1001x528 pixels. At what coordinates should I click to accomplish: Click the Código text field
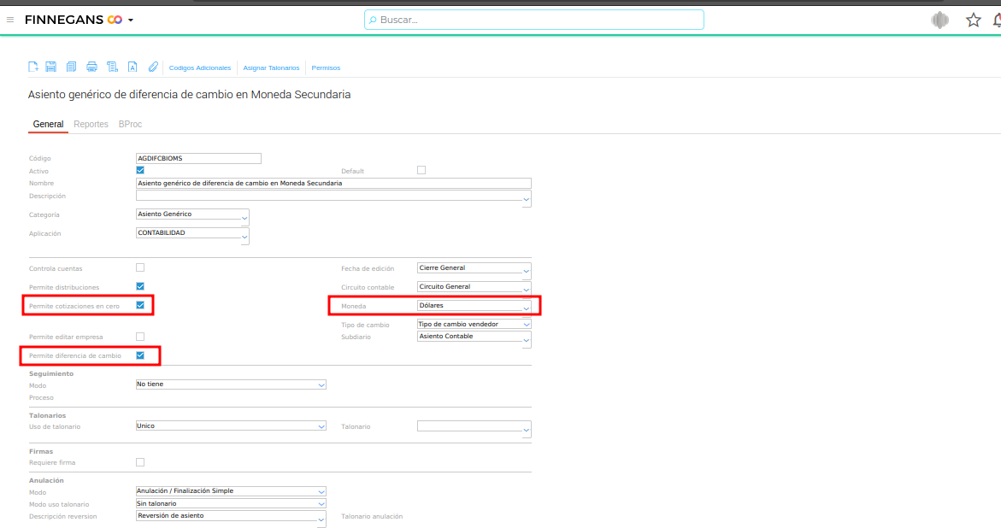(198, 158)
